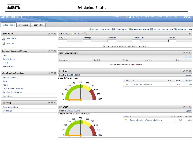
Task: Click the Post Date filter field
Action: click(112, 41)
